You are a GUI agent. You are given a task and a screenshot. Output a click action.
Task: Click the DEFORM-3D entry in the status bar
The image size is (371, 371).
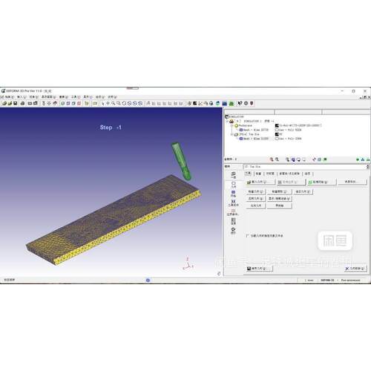point(327,280)
